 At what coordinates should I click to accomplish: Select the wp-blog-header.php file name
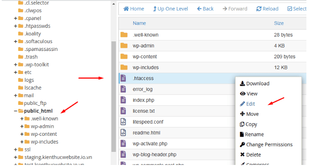click(x=154, y=155)
